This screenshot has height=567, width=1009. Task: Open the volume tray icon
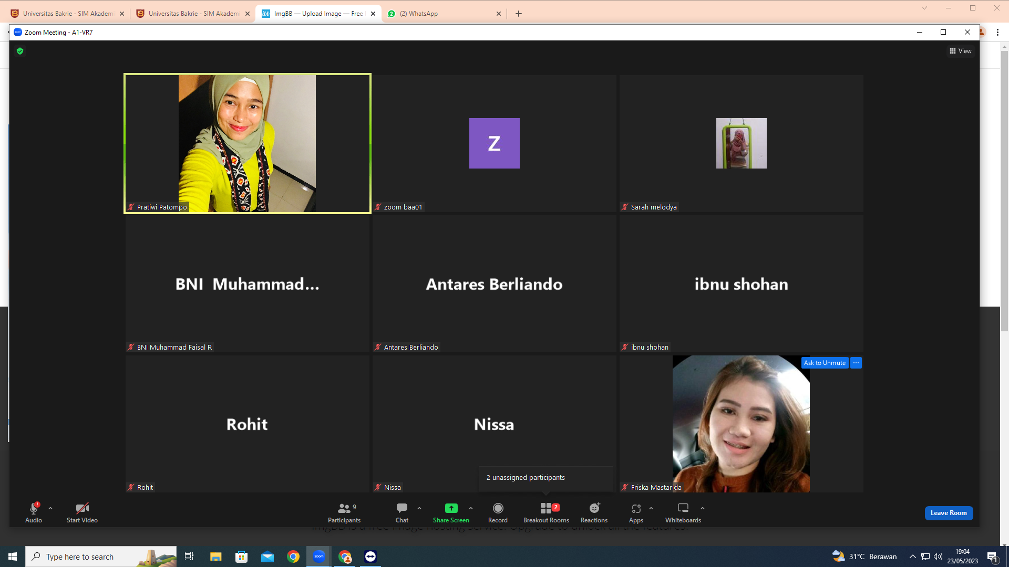(938, 556)
